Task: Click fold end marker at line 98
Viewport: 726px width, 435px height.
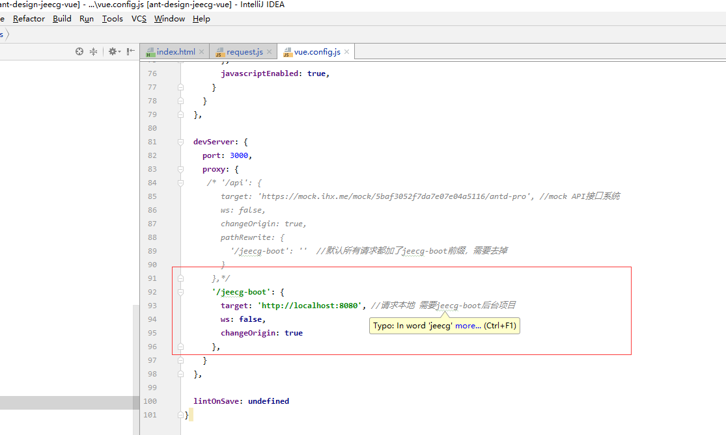Action: pos(180,374)
